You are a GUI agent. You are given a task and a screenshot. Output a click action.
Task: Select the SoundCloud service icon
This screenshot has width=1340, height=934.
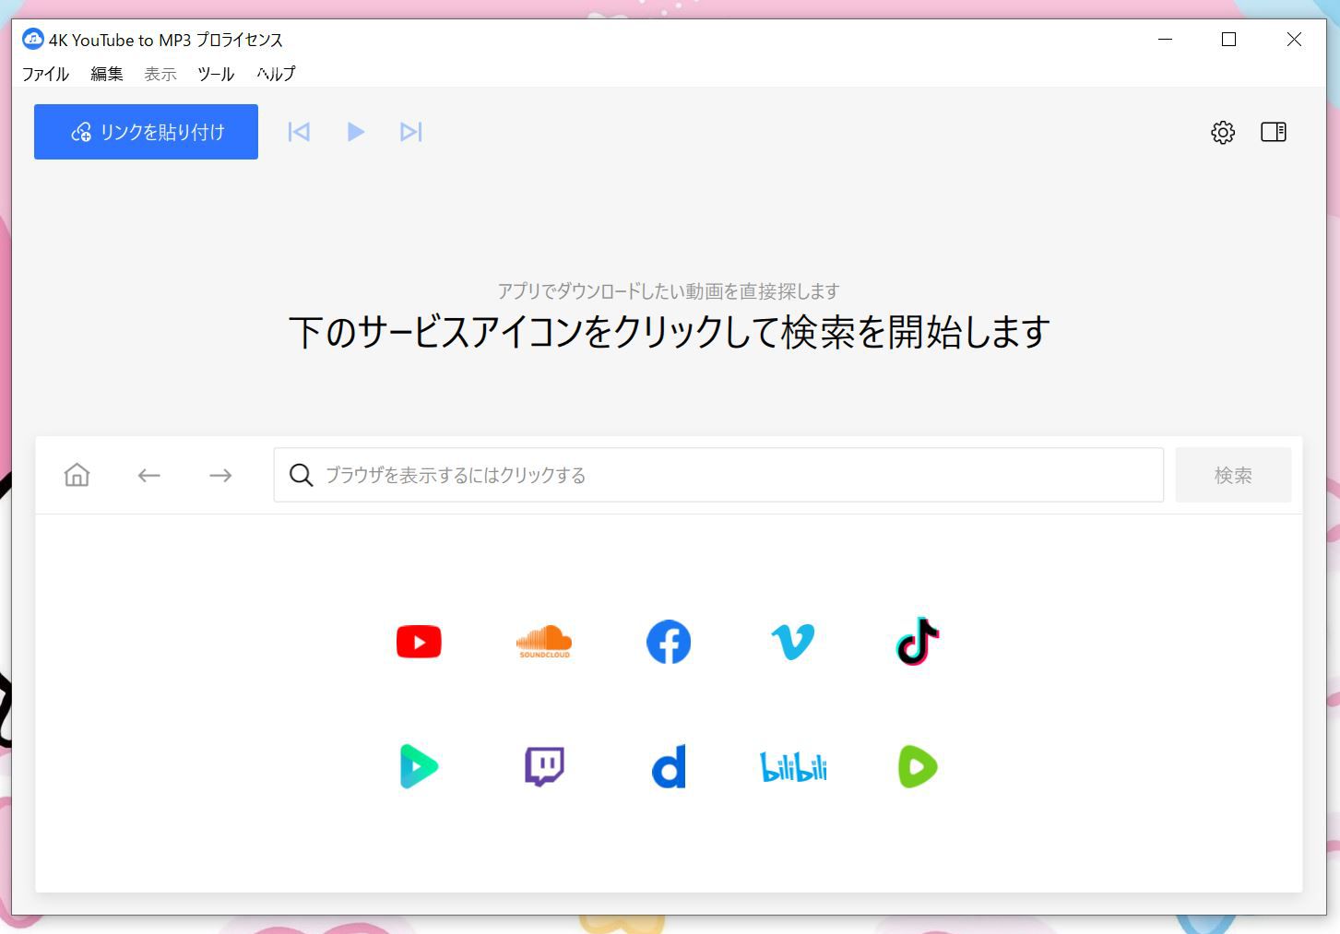pyautogui.click(x=543, y=642)
